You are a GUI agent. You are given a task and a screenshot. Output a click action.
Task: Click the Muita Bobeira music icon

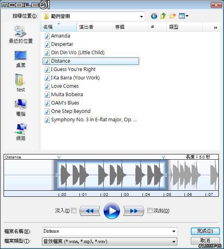[47, 95]
